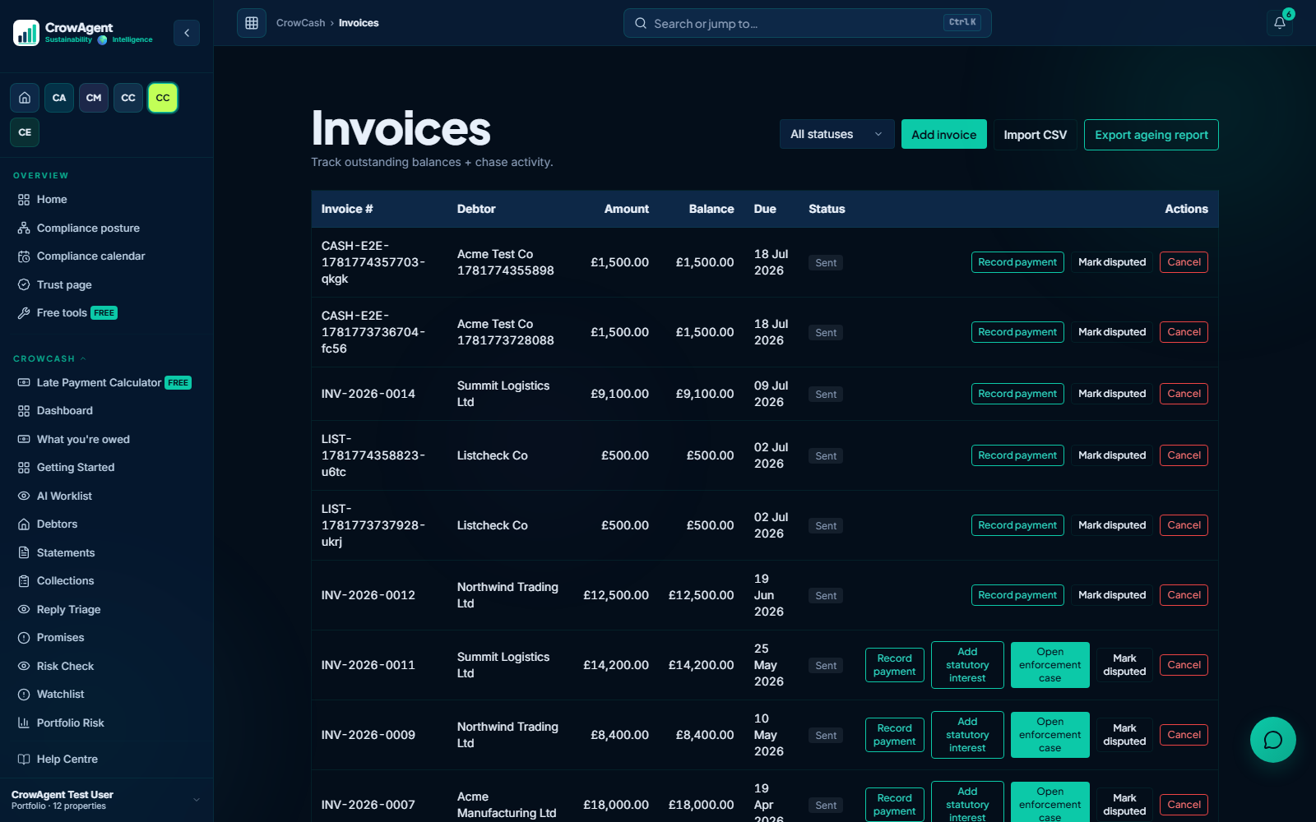Record payment for invoice CASH-E2E-1781774357703-qkgk

[x=1017, y=262]
